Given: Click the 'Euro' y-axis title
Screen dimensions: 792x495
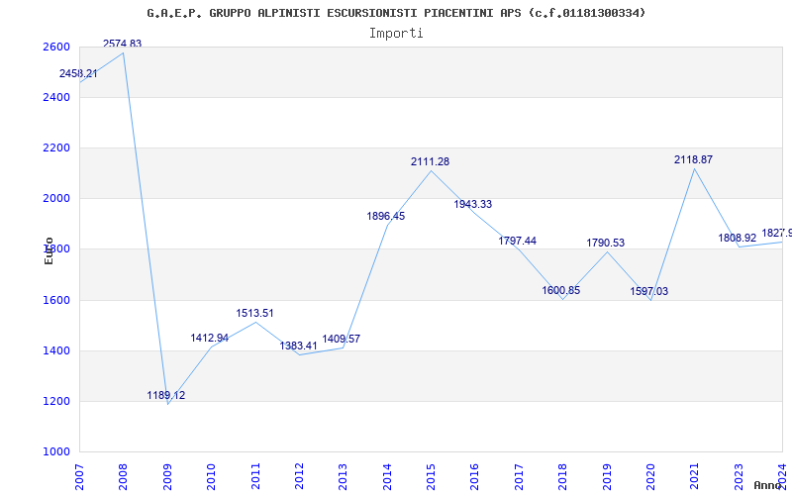Looking at the screenshot, I should pos(49,250).
